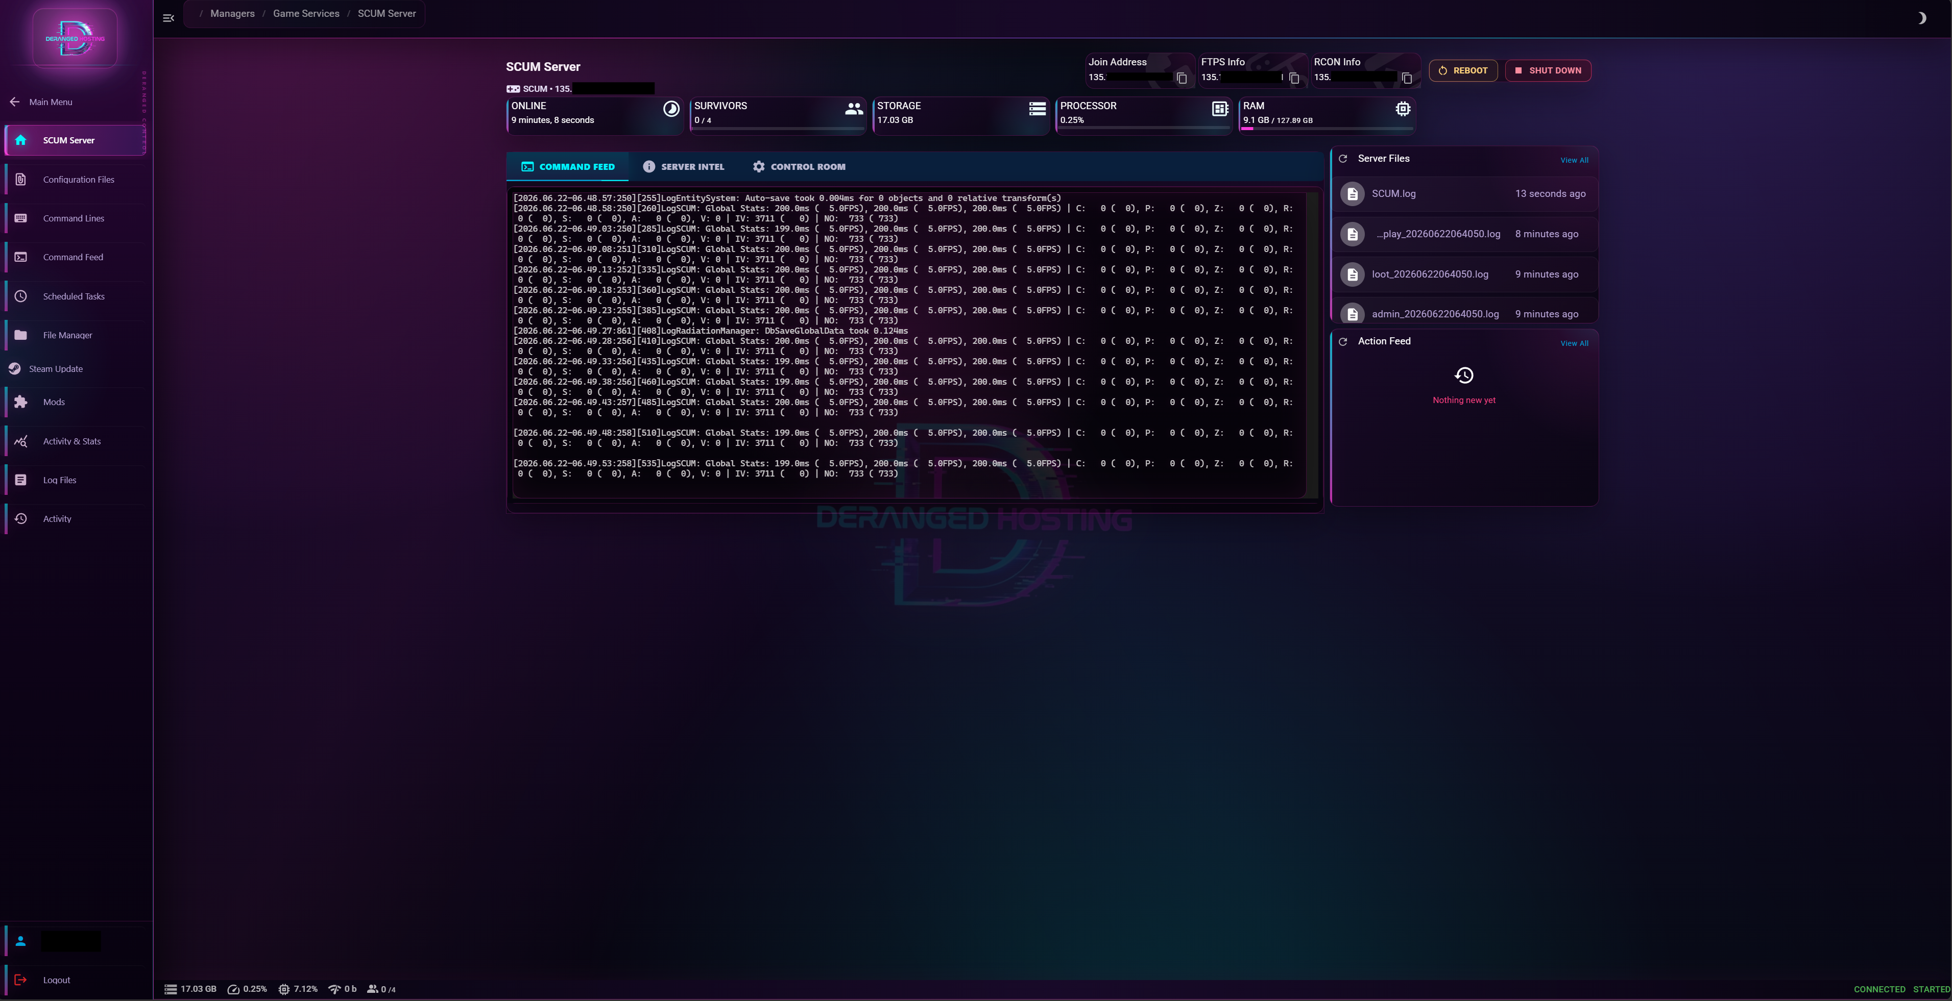Open Log Files from sidebar
Image resolution: width=1952 pixels, height=1001 pixels.
point(75,480)
